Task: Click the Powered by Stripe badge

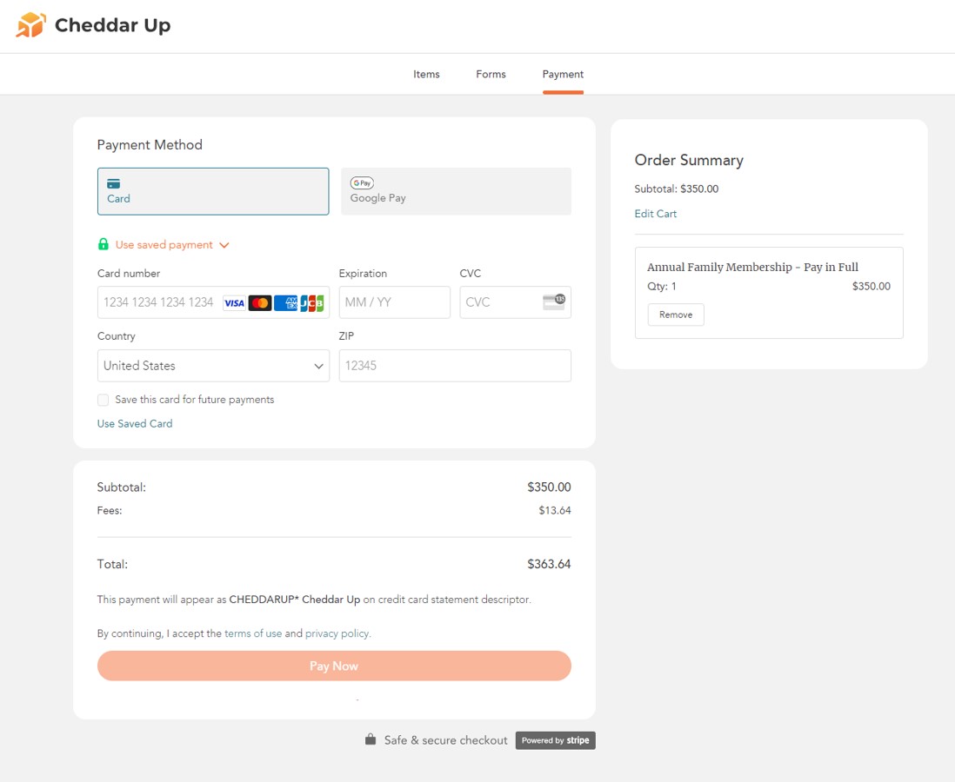Action: [x=555, y=740]
